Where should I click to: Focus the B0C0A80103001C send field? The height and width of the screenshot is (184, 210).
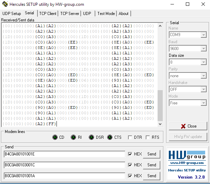coord(65,165)
